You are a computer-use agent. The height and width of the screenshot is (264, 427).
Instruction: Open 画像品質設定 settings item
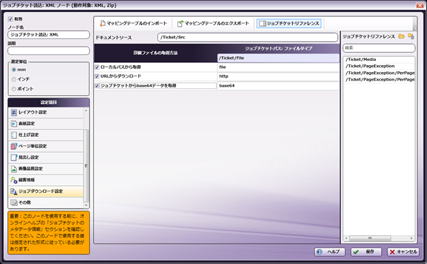46,169
